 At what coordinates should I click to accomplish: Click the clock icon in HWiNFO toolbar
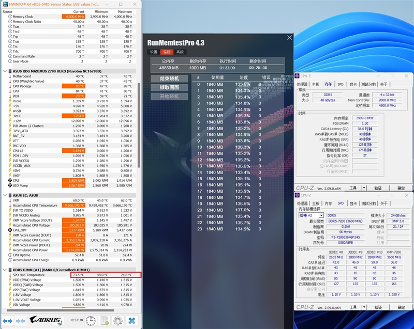[x=91, y=321]
